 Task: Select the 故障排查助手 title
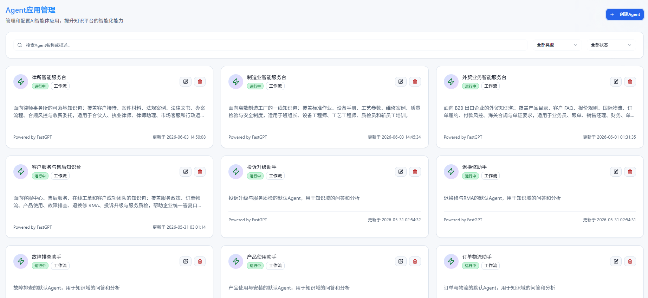(46, 257)
